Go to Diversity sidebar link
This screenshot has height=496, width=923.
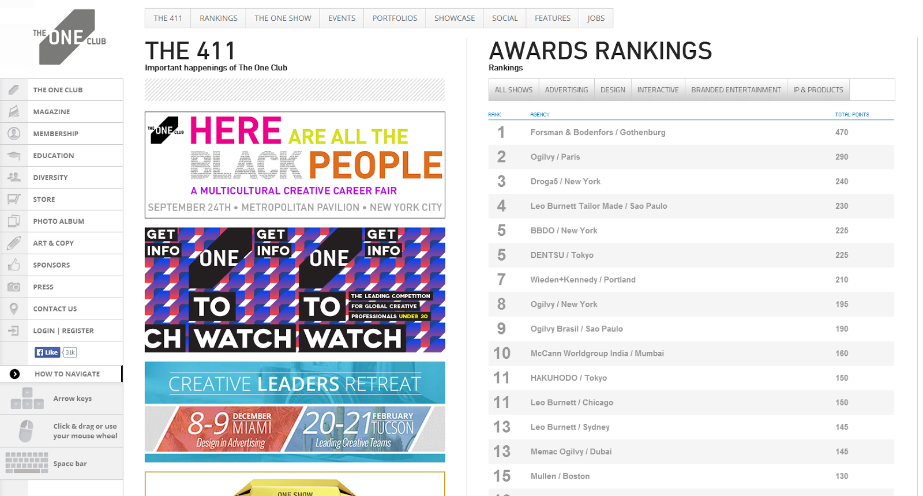(x=50, y=178)
